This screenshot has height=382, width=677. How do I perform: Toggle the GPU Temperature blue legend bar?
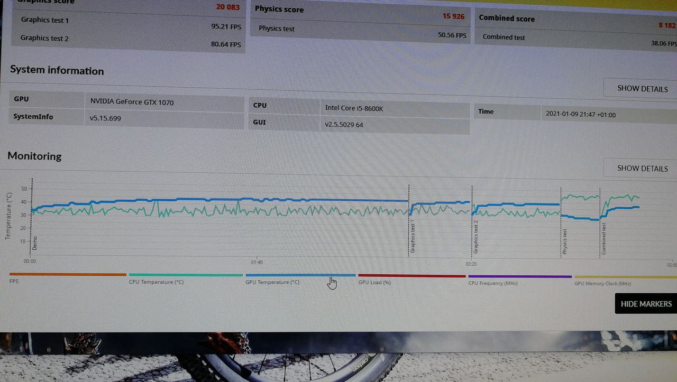[300, 275]
